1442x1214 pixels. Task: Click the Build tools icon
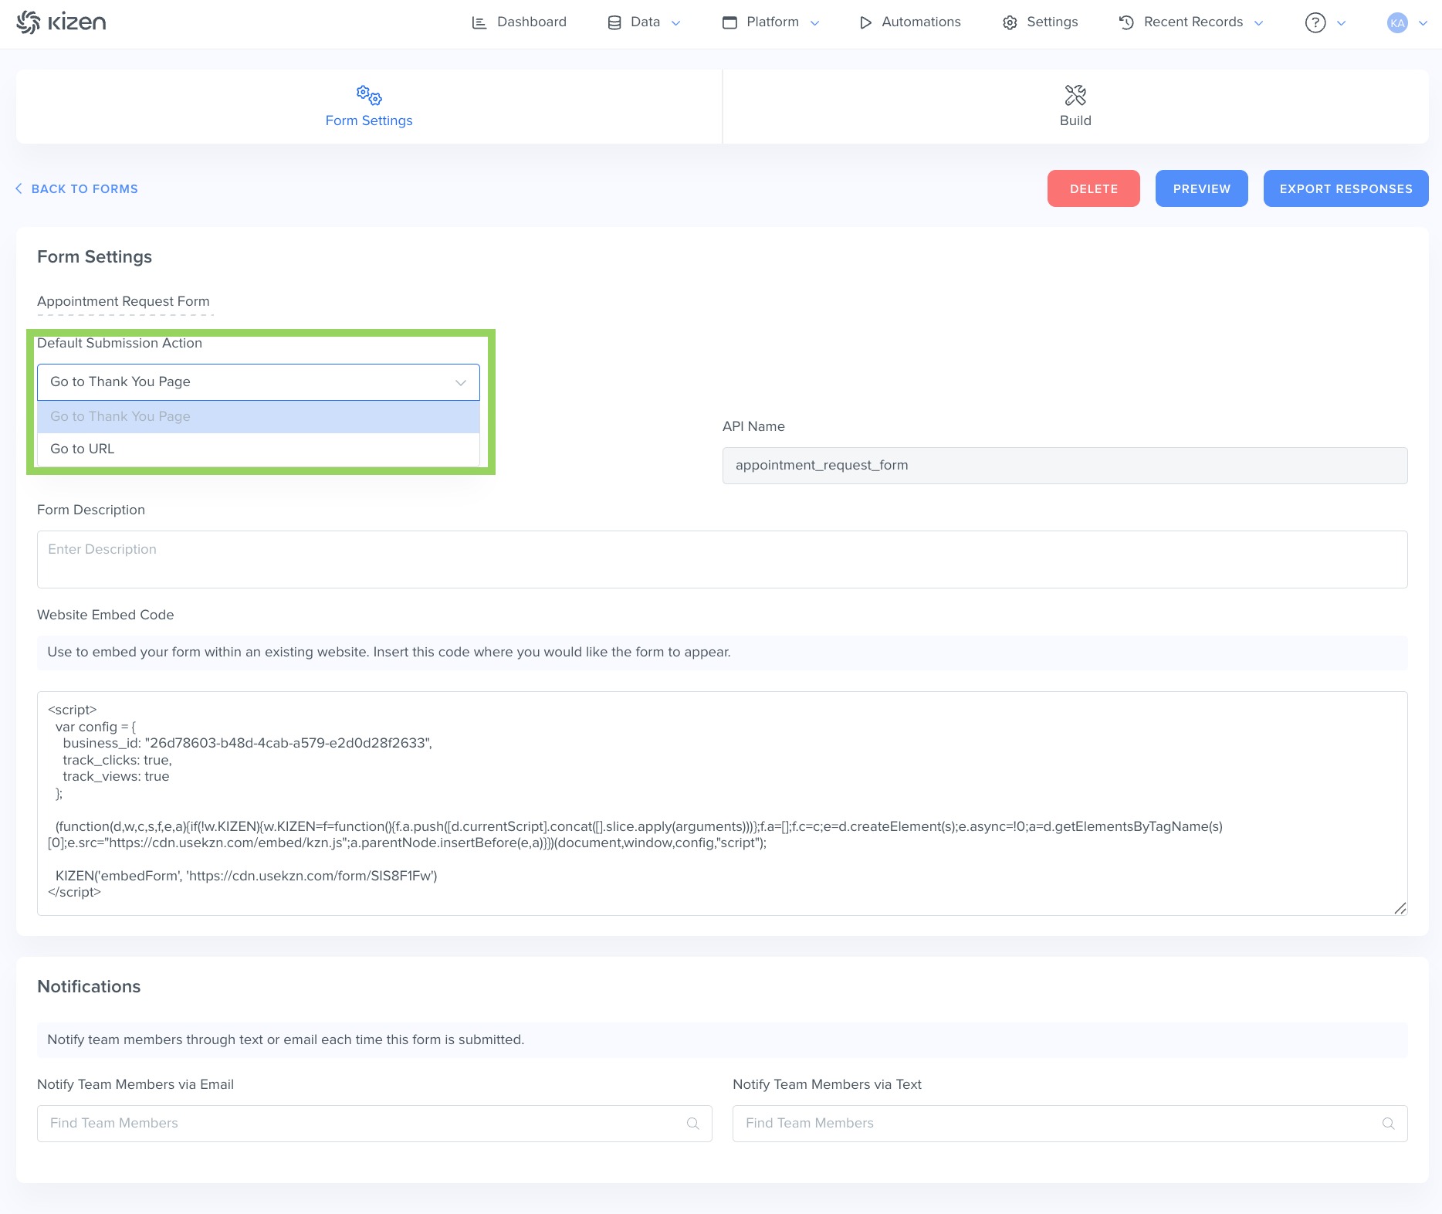[1075, 95]
